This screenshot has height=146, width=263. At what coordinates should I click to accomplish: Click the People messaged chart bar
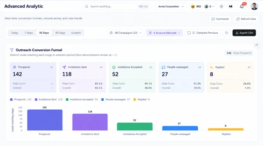pyautogui.click(x=180, y=128)
